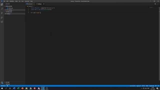Image resolution: width=160 pixels, height=90 pixels.
Task: Open the Excel taskbar icon
Action: [18, 88]
